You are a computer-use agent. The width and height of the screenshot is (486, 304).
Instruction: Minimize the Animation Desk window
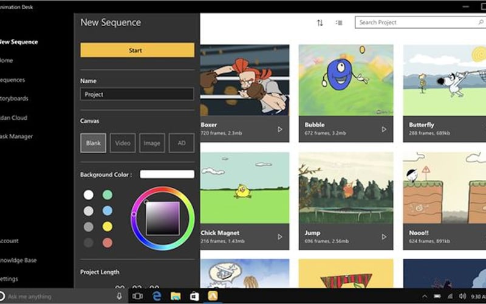click(x=465, y=6)
